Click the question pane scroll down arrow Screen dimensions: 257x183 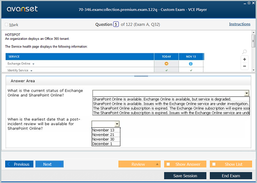click(x=253, y=70)
